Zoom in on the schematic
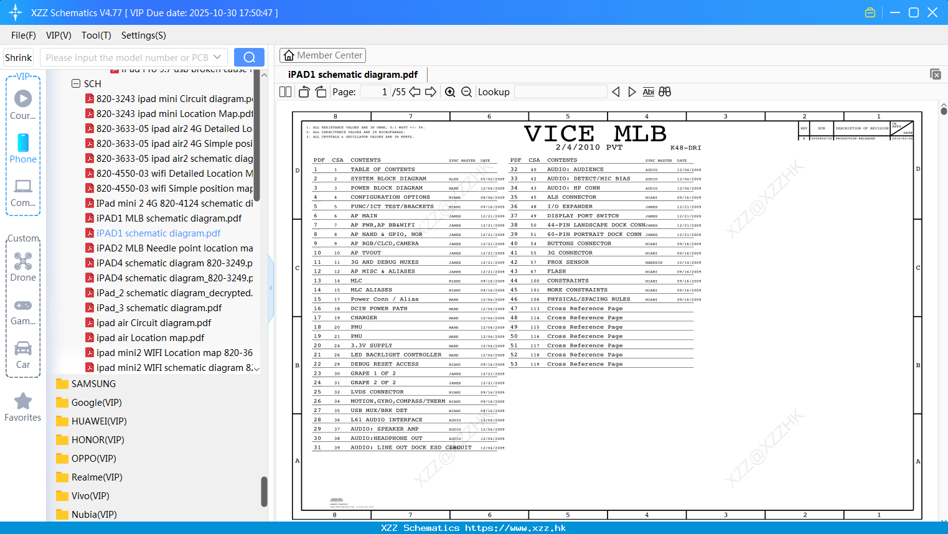The width and height of the screenshot is (948, 534). coord(450,92)
